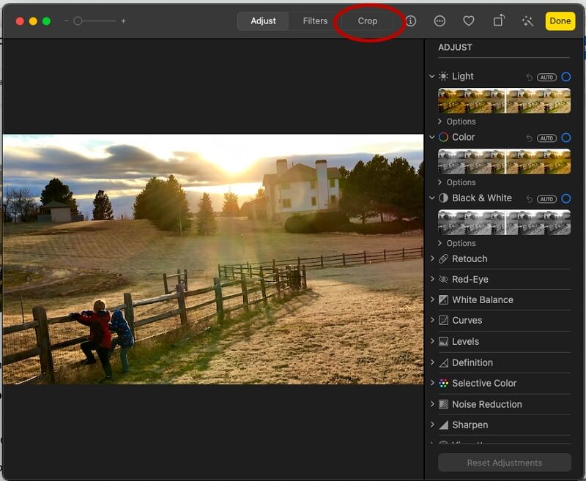This screenshot has height=481, width=586.
Task: Click the zoom slider knob
Action: pos(78,21)
